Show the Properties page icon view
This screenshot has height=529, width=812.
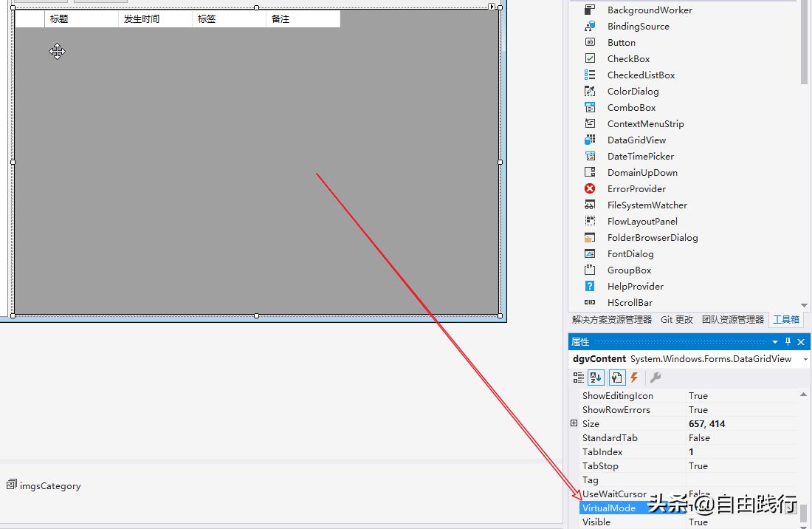[616, 378]
